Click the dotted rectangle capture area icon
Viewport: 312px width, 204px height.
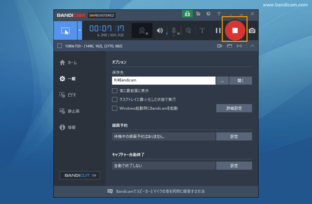tap(59, 46)
